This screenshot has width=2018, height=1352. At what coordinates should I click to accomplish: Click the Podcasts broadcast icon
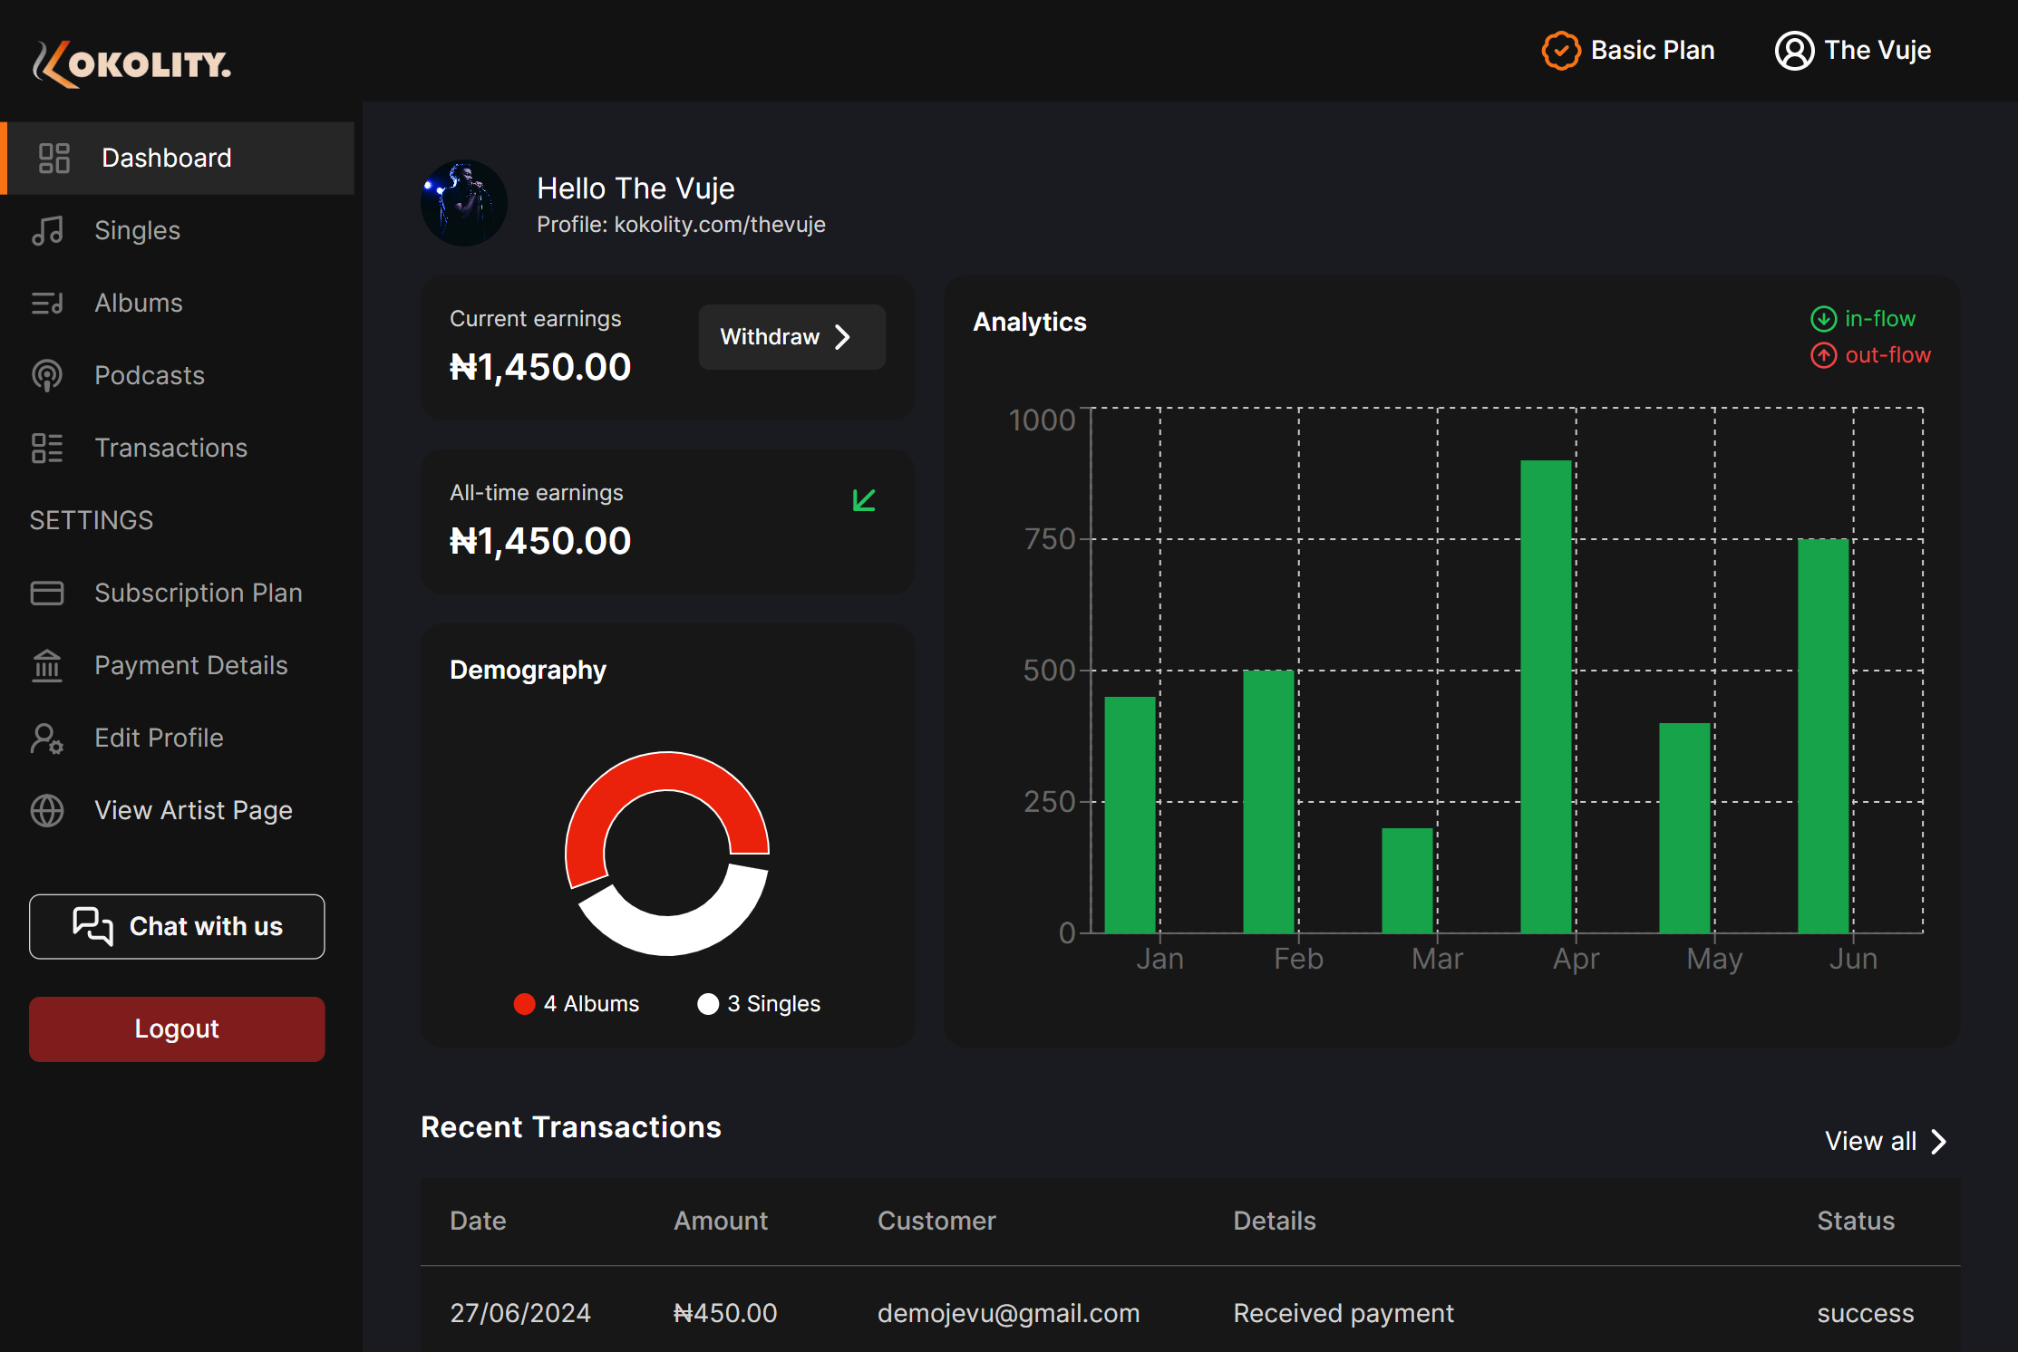pyautogui.click(x=47, y=375)
